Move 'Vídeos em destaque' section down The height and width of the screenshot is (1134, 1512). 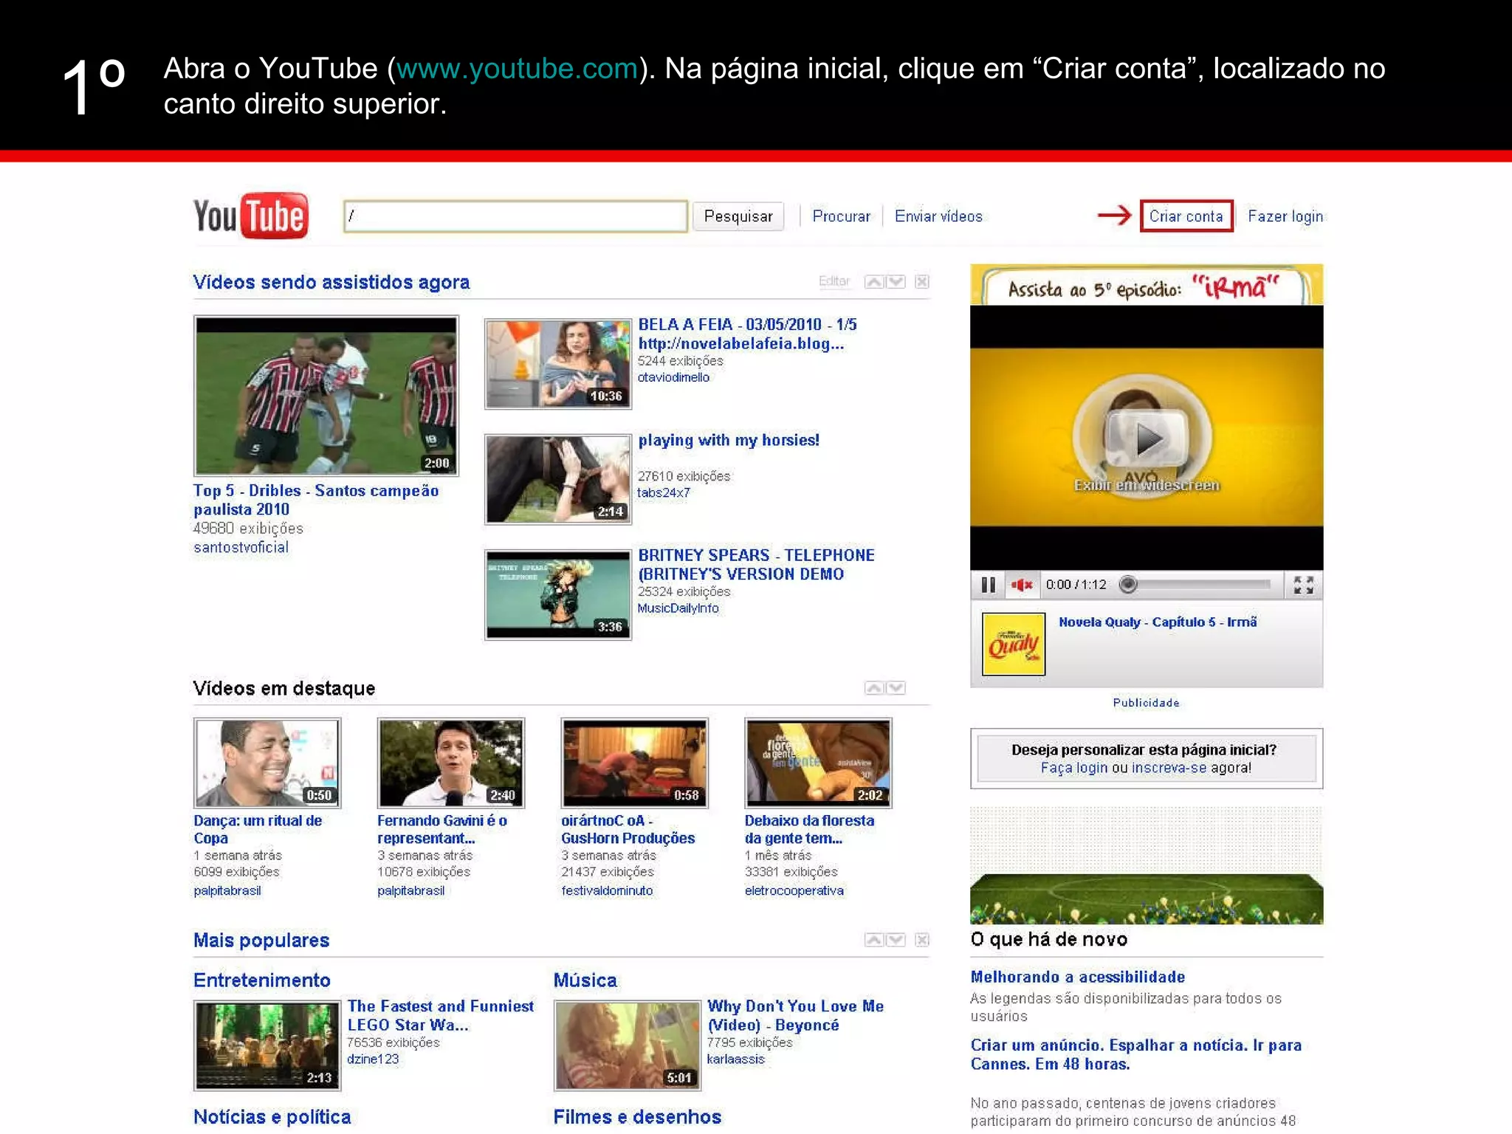tap(896, 688)
